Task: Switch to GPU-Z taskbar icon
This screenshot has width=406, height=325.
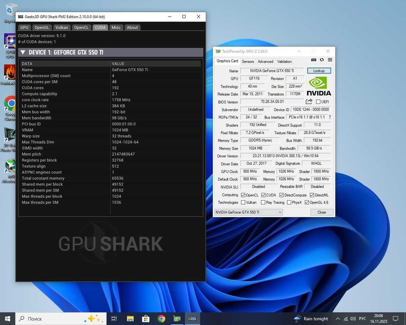Action: (x=177, y=318)
